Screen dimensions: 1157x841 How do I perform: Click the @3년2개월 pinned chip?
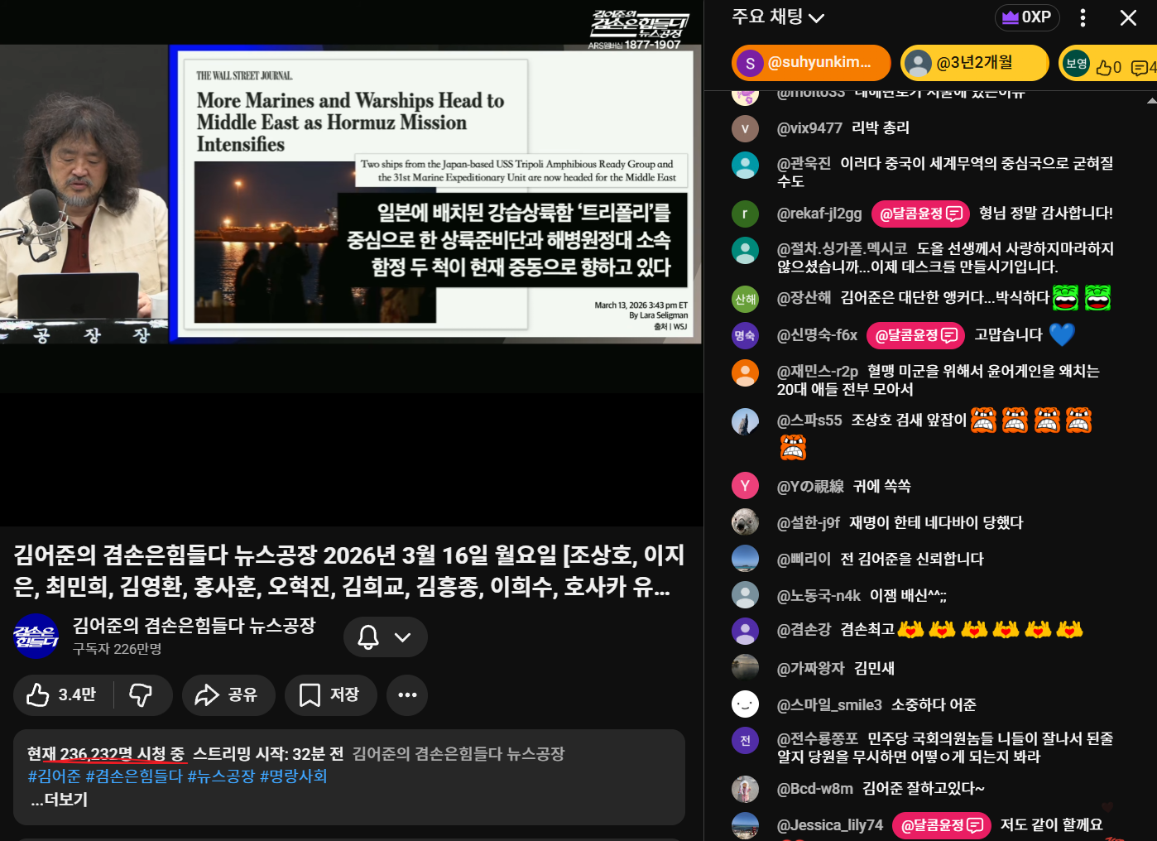(x=974, y=63)
